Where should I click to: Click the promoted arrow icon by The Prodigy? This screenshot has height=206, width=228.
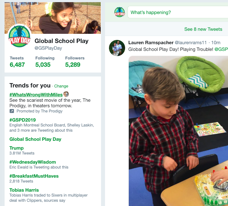pos(12,111)
